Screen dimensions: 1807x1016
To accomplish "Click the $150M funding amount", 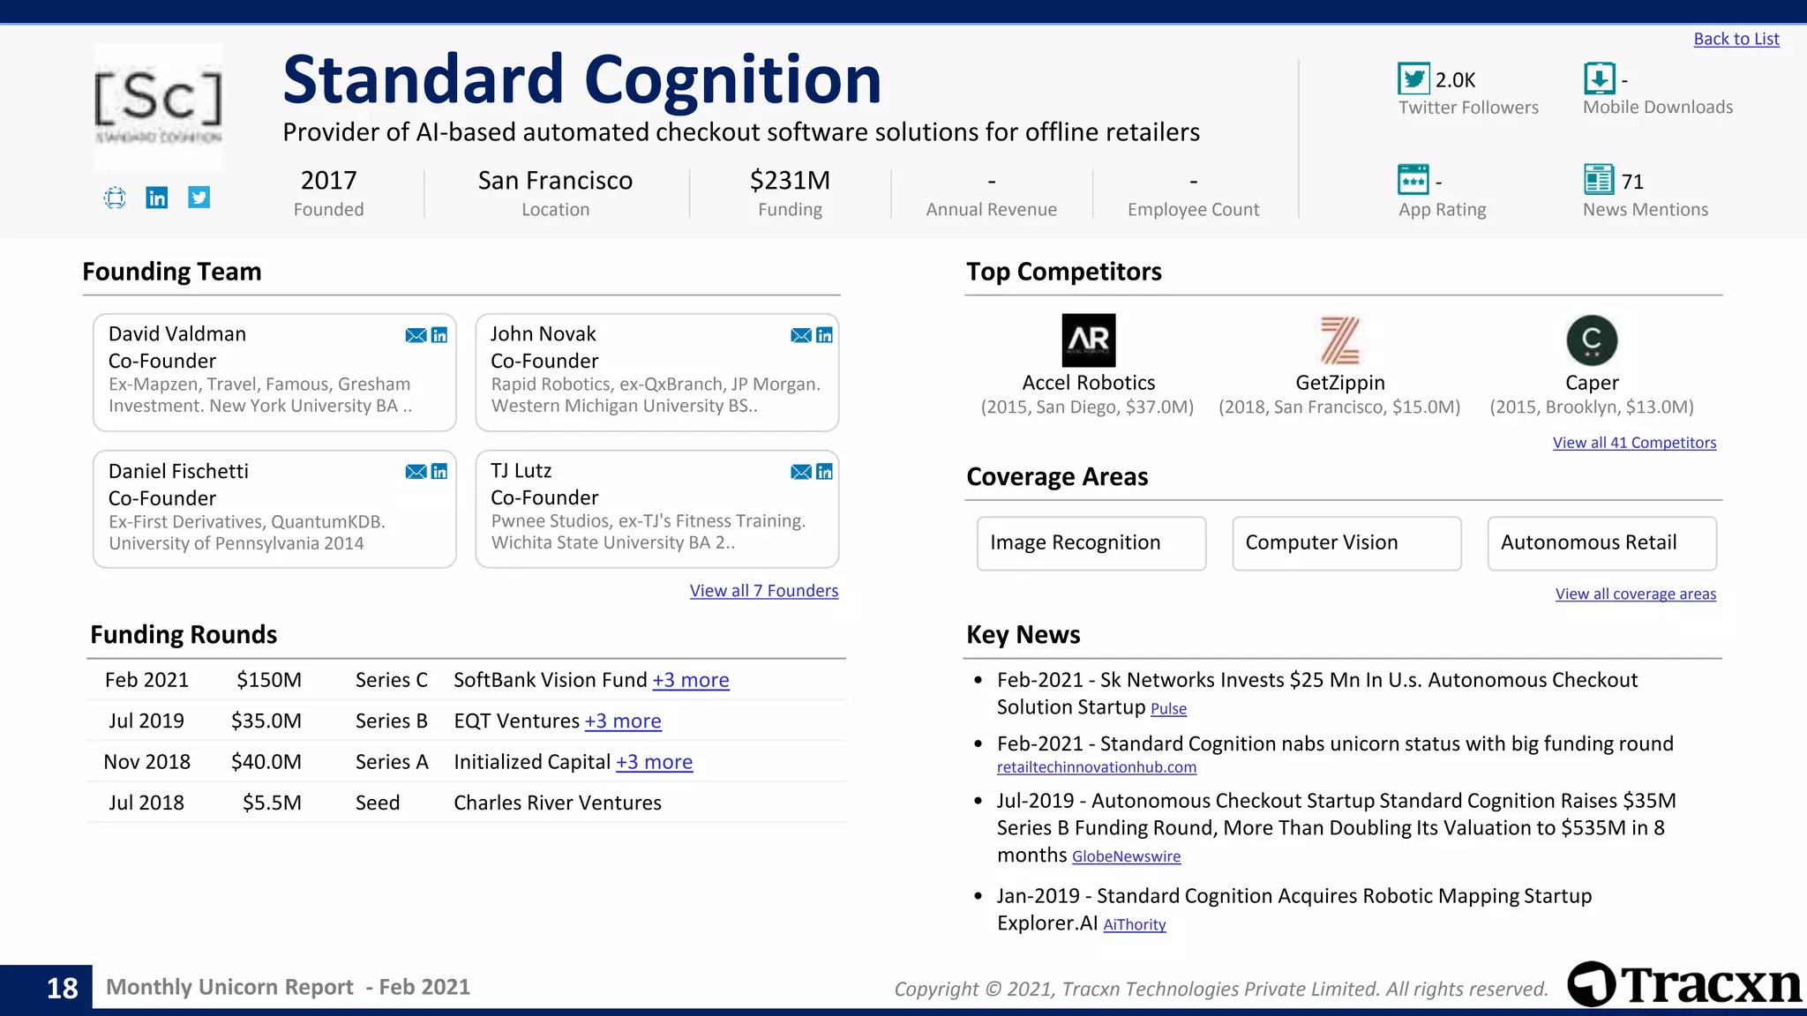I will coord(269,680).
